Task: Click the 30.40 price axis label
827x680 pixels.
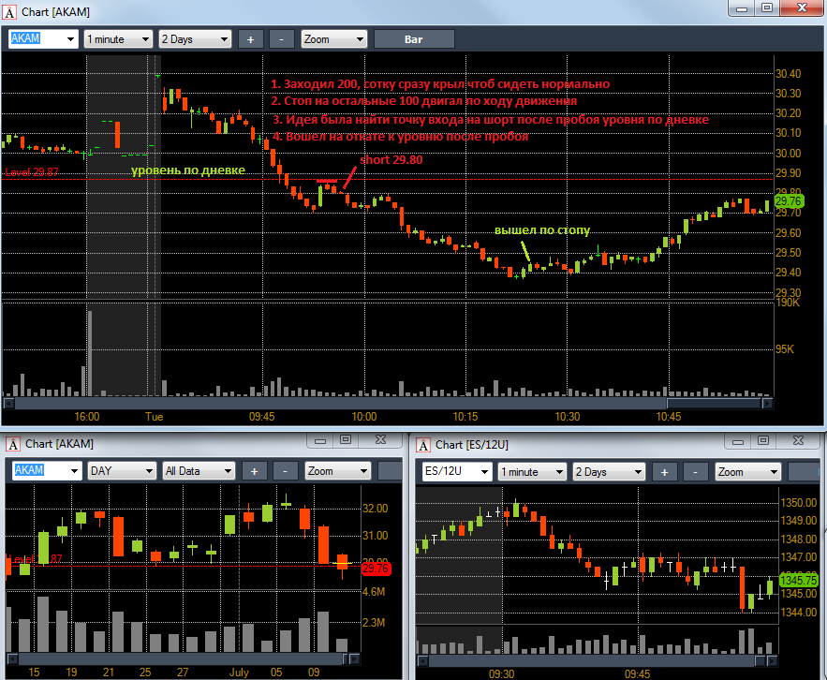Action: (x=788, y=74)
